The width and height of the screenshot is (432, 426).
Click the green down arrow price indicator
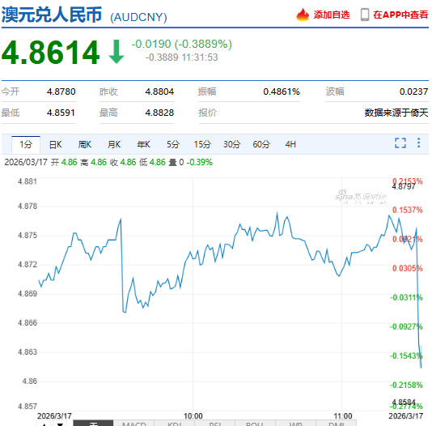point(116,52)
